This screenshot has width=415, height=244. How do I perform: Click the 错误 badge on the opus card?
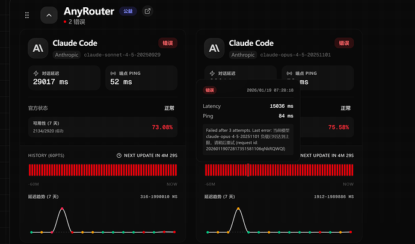pos(344,43)
